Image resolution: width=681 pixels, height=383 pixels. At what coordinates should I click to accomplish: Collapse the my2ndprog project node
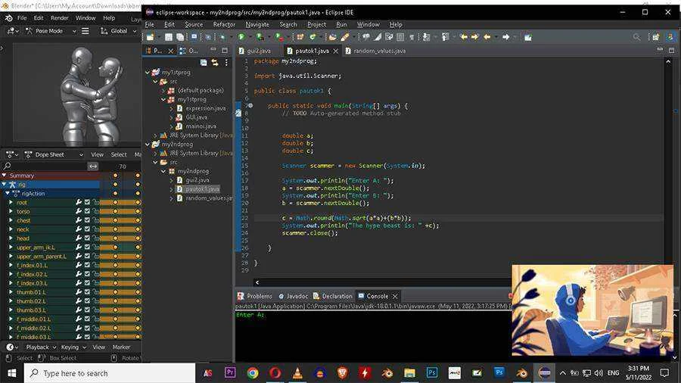[148, 144]
